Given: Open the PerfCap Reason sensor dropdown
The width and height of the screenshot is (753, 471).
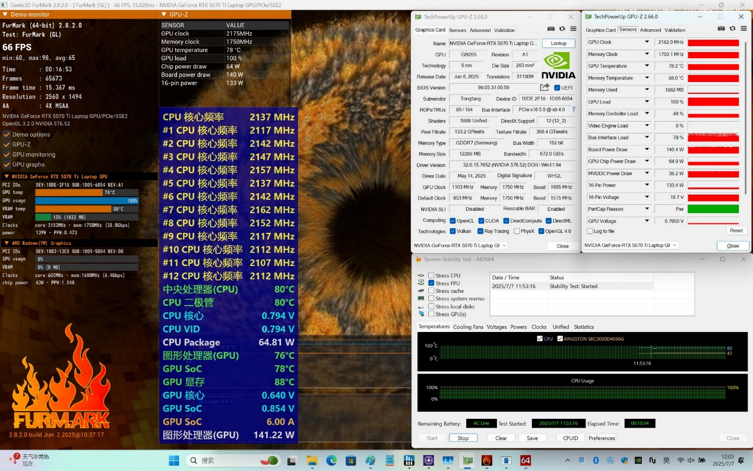Looking at the screenshot, I should tap(647, 209).
